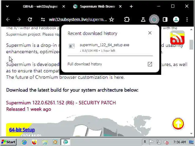
Task: Open the second pinned taskbar browser icon
Action: click(x=34, y=142)
